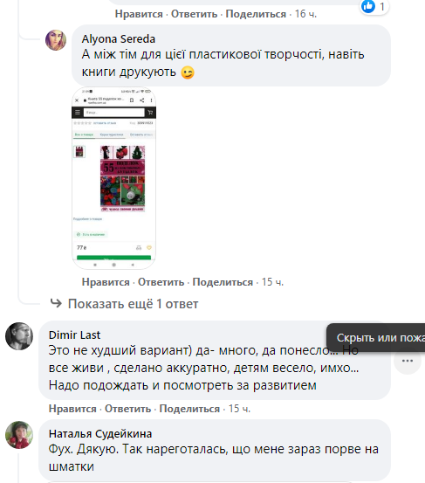425x483 pixels.
Task: Open Alyona Sereda's name link
Action: (x=119, y=39)
